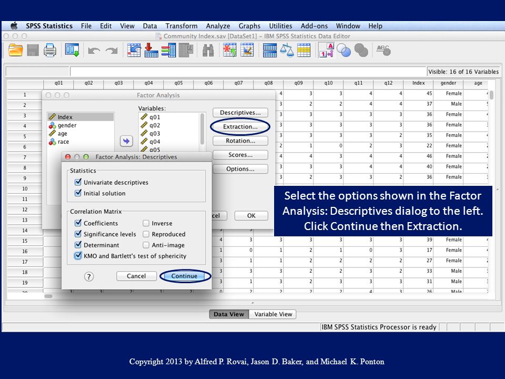Open the Utilities menu

point(280,26)
